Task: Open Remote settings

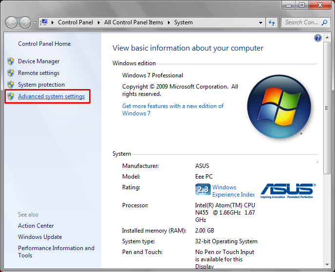Action: (38, 73)
